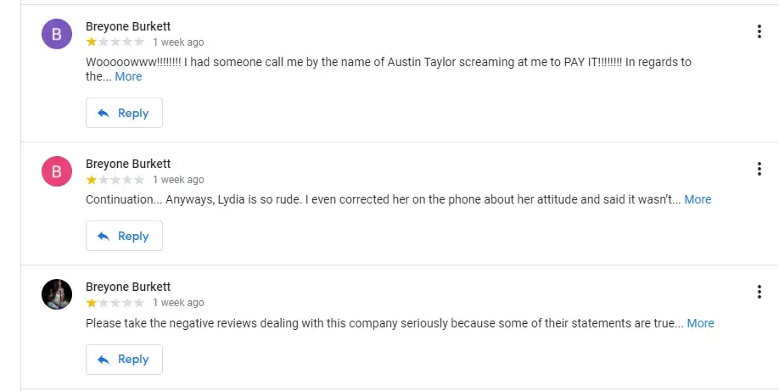Click Breyone Burkett's name beside the pink avatar
779x391 pixels.
point(128,164)
